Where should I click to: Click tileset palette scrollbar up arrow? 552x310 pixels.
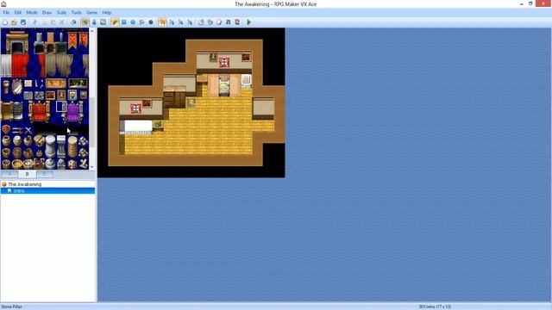coord(92,31)
